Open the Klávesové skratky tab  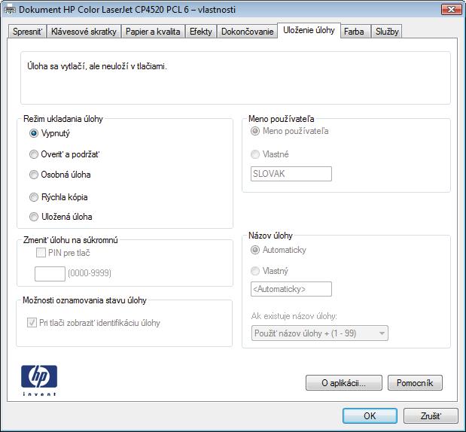click(x=84, y=32)
